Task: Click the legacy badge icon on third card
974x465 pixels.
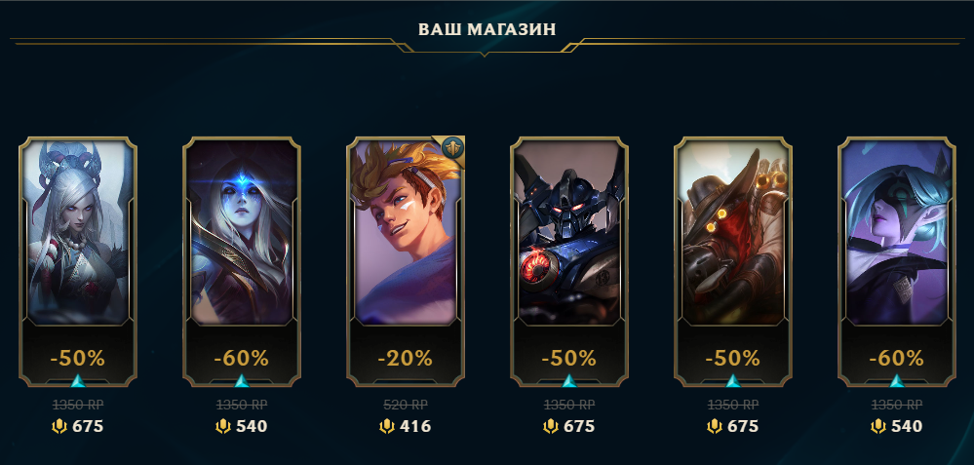Action: (x=452, y=148)
